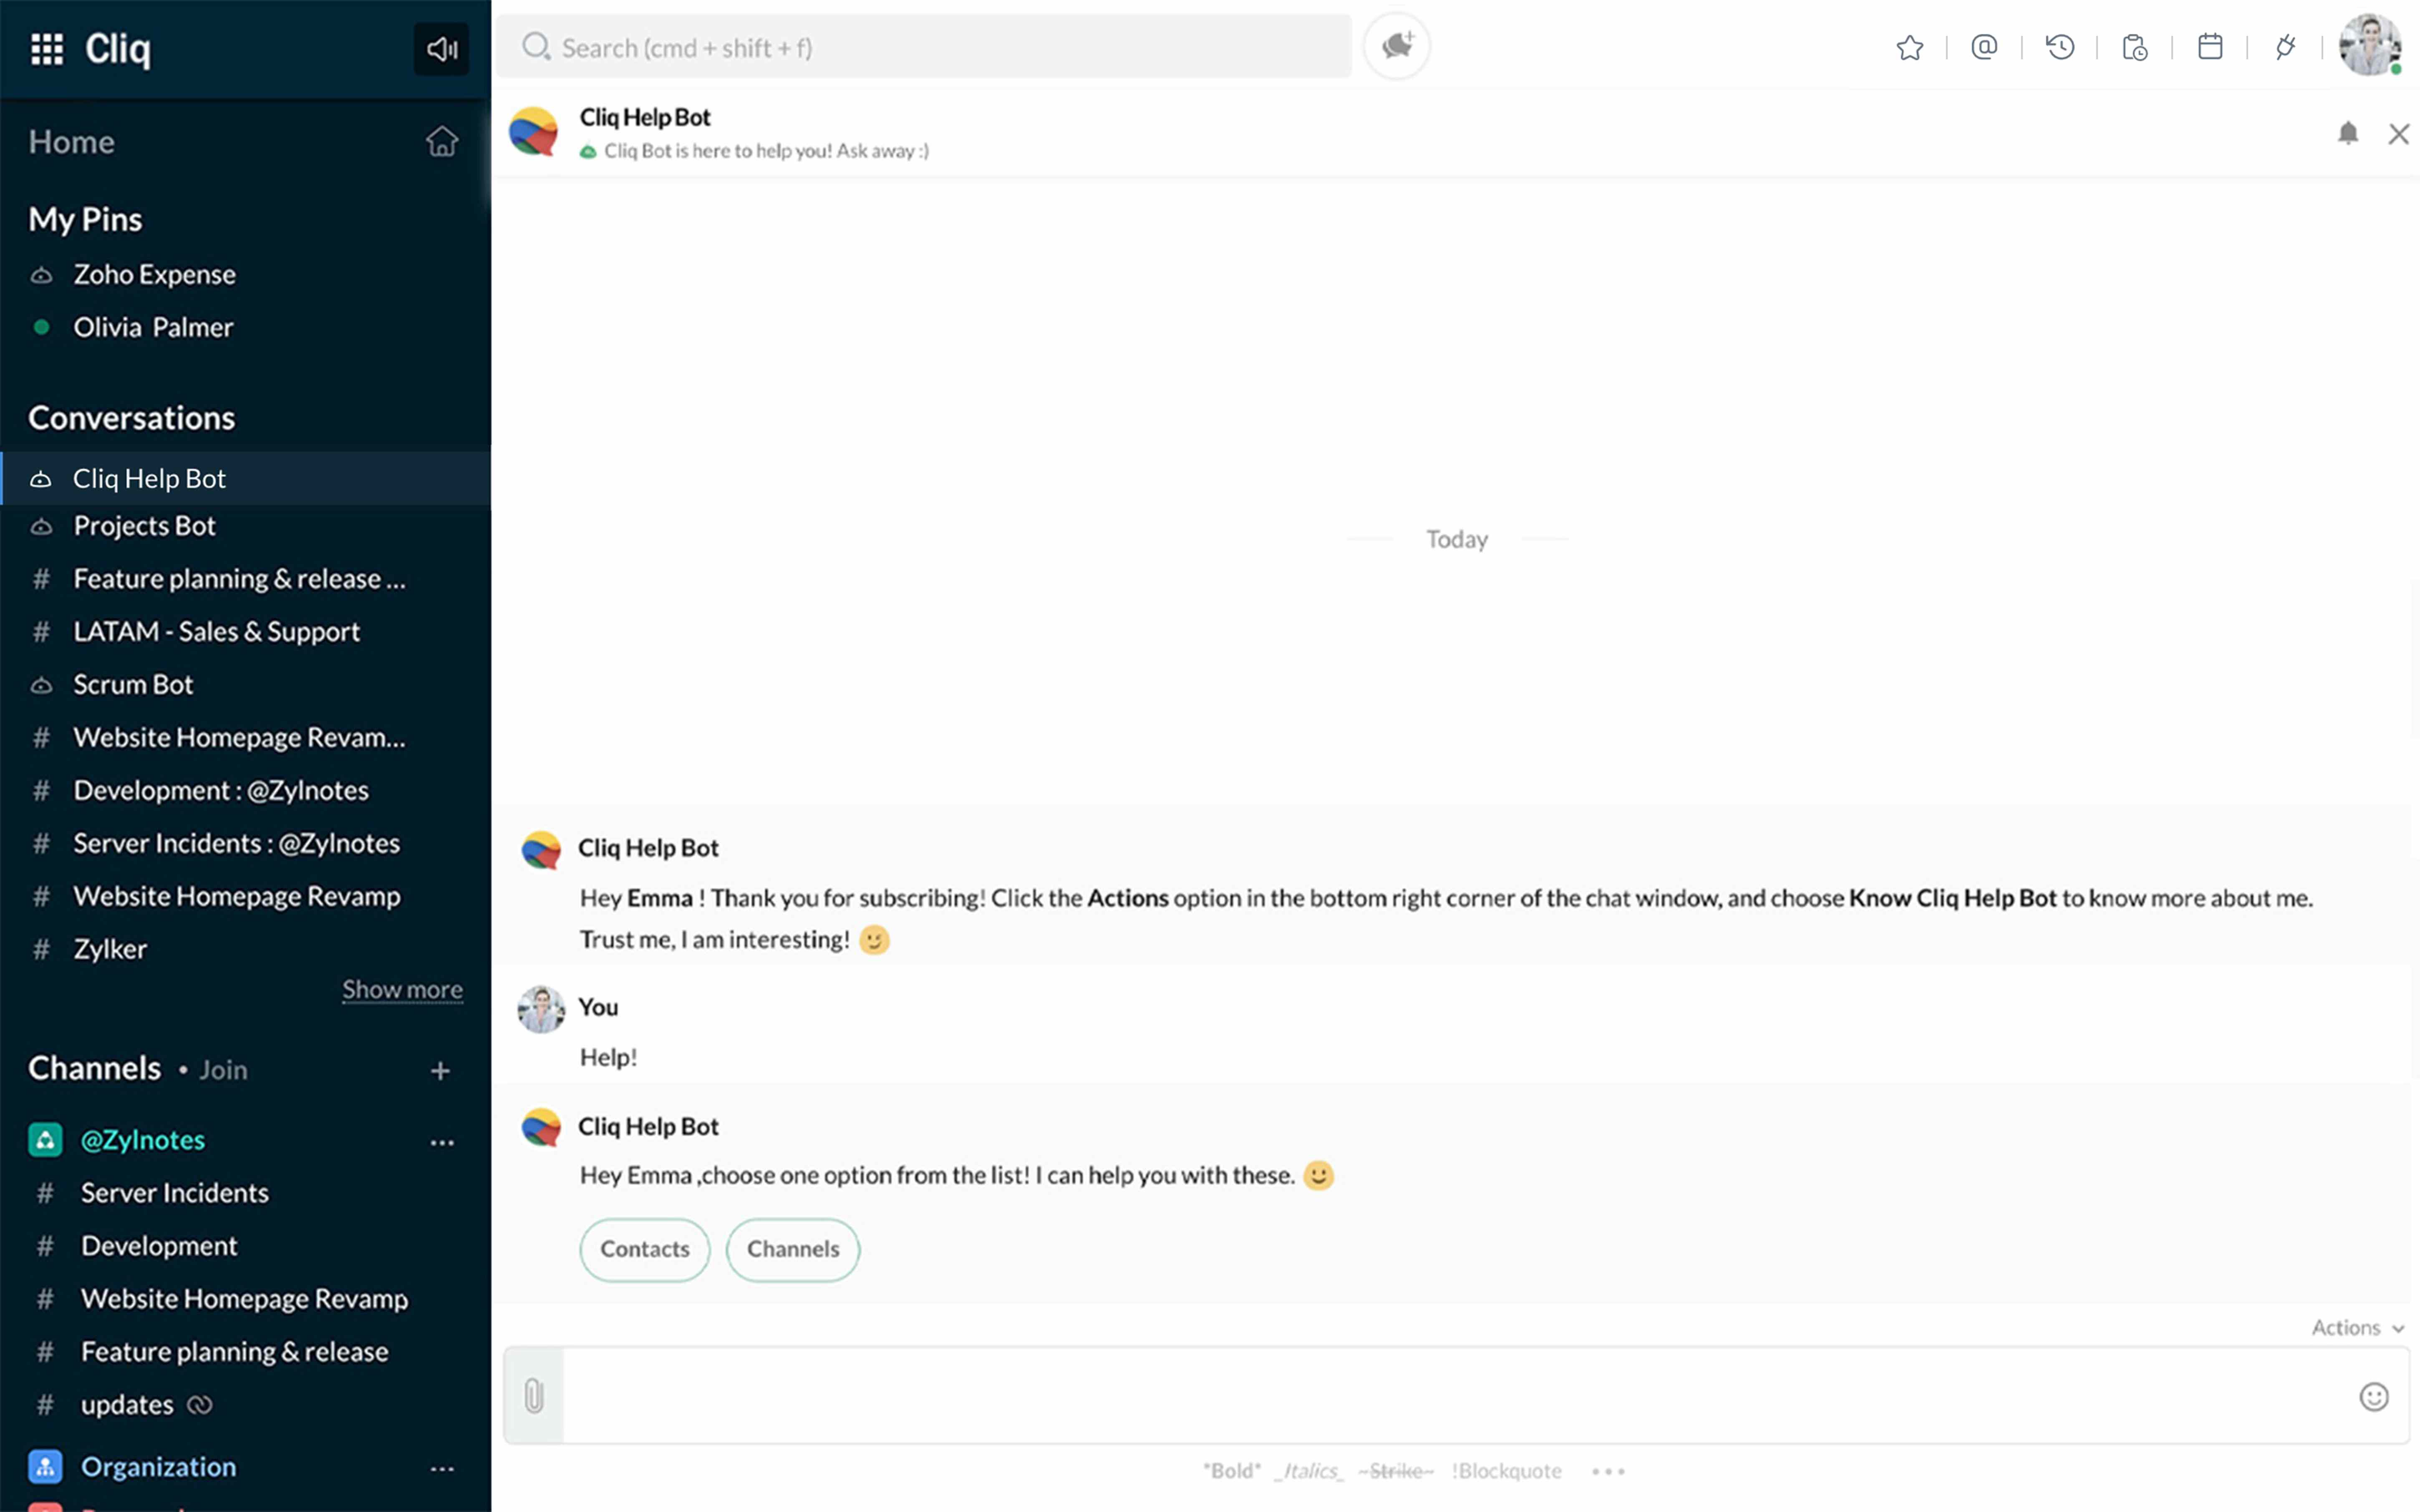
Task: Open Scrum Bot conversation
Action: (133, 684)
